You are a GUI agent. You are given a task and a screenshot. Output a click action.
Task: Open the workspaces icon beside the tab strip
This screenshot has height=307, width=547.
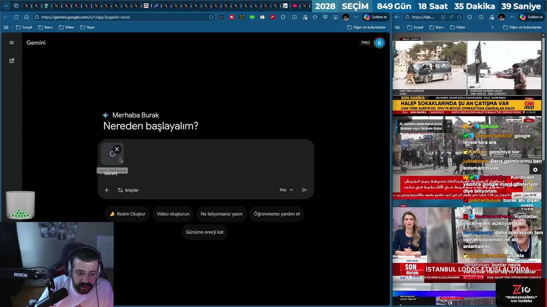click(x=16, y=6)
